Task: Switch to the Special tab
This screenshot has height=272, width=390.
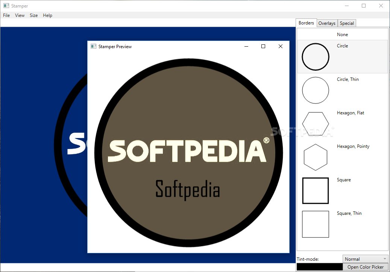Action: point(347,23)
